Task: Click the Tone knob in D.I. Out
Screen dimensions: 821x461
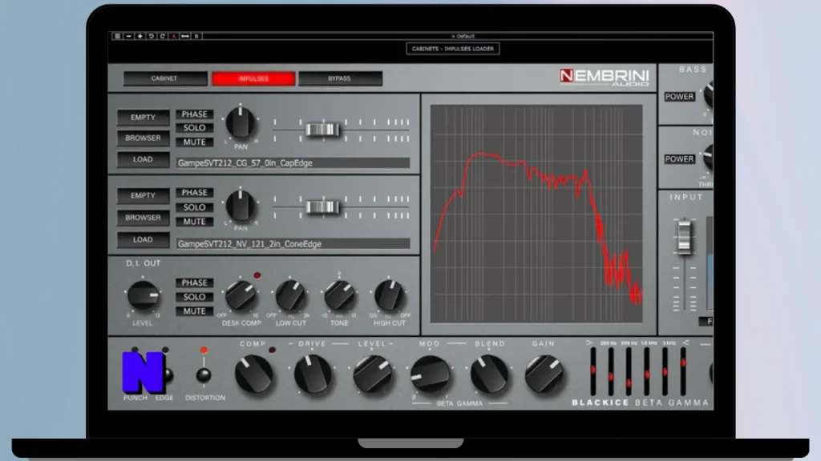Action: [x=339, y=296]
